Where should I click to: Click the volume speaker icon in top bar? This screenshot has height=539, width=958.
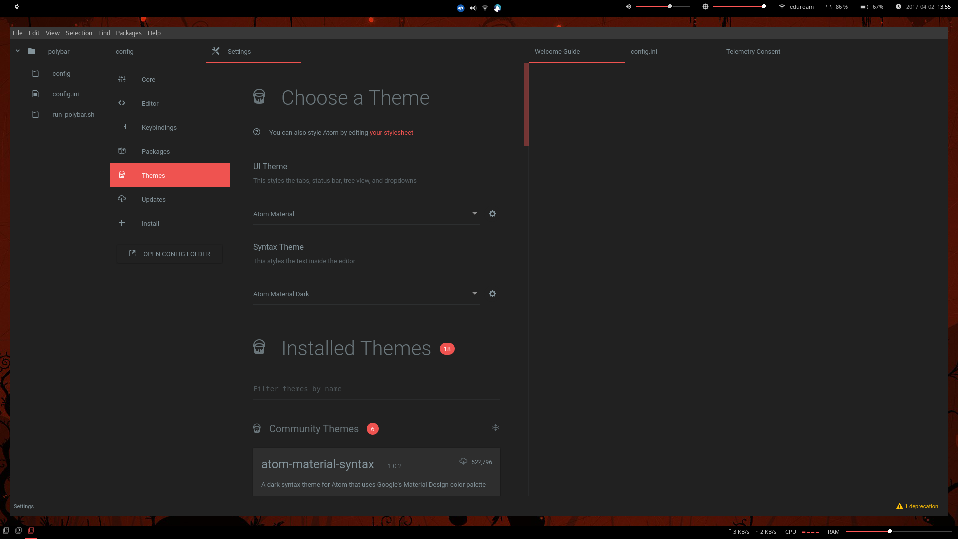point(628,7)
